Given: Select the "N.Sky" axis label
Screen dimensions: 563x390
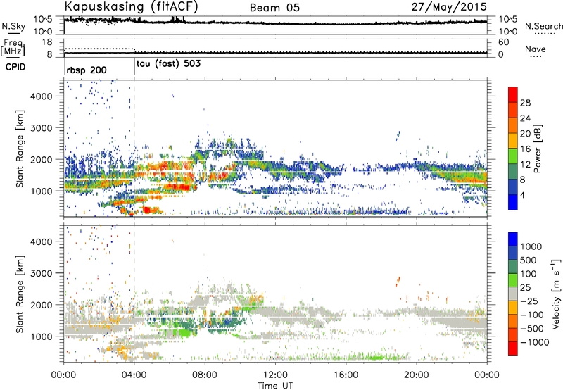Looking at the screenshot, I should coord(13,26).
